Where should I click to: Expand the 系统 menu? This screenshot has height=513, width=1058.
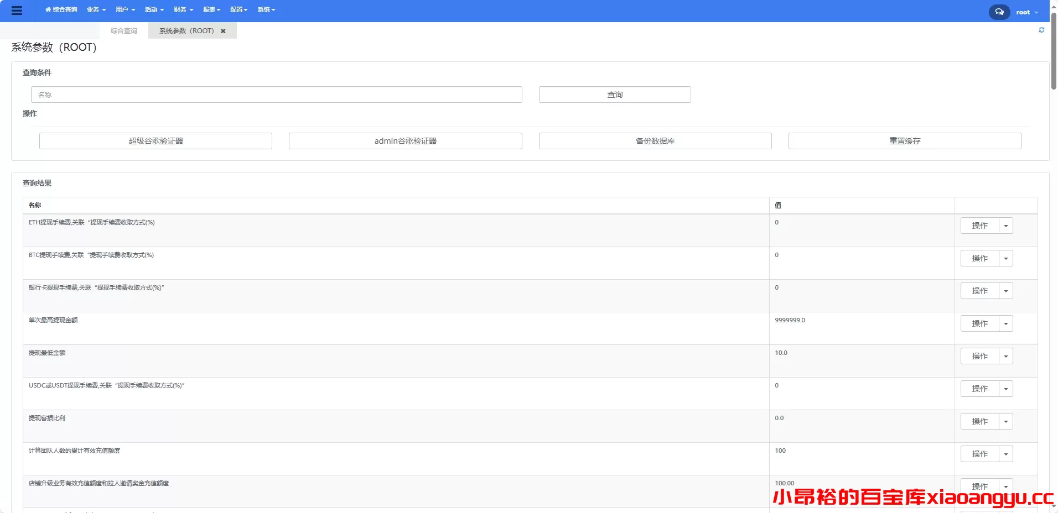tap(266, 10)
